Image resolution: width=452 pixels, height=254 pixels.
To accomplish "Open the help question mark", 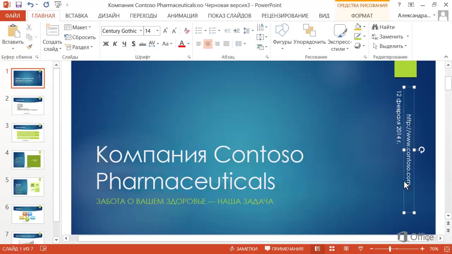I will [x=399, y=5].
